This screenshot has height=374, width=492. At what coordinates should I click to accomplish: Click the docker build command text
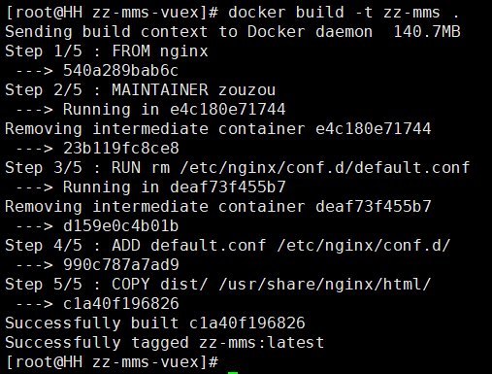click(344, 13)
